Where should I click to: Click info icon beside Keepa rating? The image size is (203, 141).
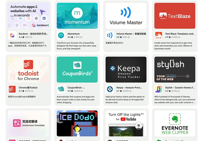click(x=130, y=91)
